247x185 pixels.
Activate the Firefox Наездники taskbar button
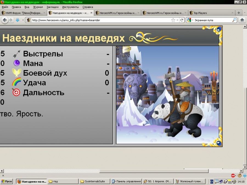point(32,181)
